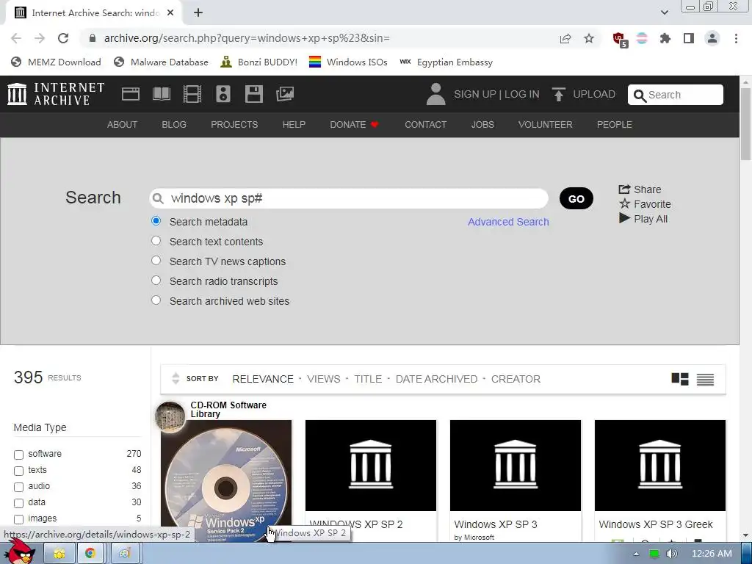The width and height of the screenshot is (752, 564).
Task: Click the LOG IN link
Action: [x=522, y=94]
